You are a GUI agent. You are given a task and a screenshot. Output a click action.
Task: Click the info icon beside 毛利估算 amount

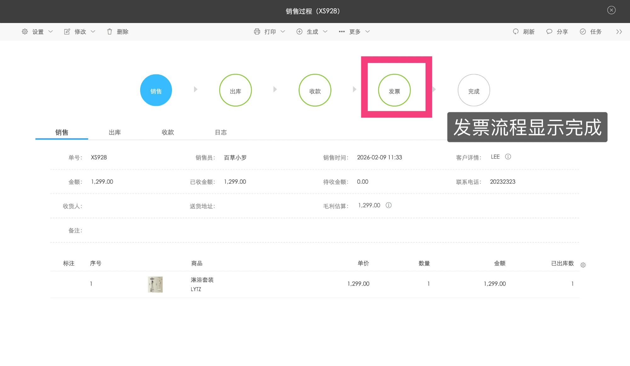(x=389, y=205)
